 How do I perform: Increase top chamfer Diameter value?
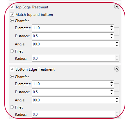click(112, 26)
